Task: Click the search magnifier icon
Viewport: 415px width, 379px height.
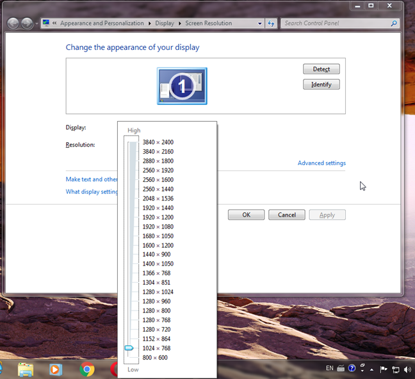Action: (394, 24)
